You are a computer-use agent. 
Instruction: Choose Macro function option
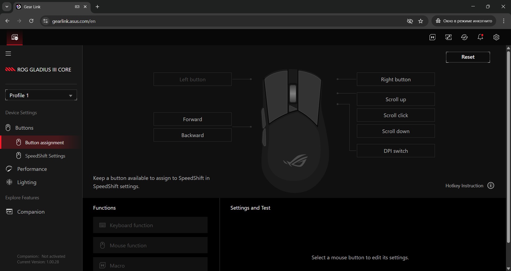[150, 264]
